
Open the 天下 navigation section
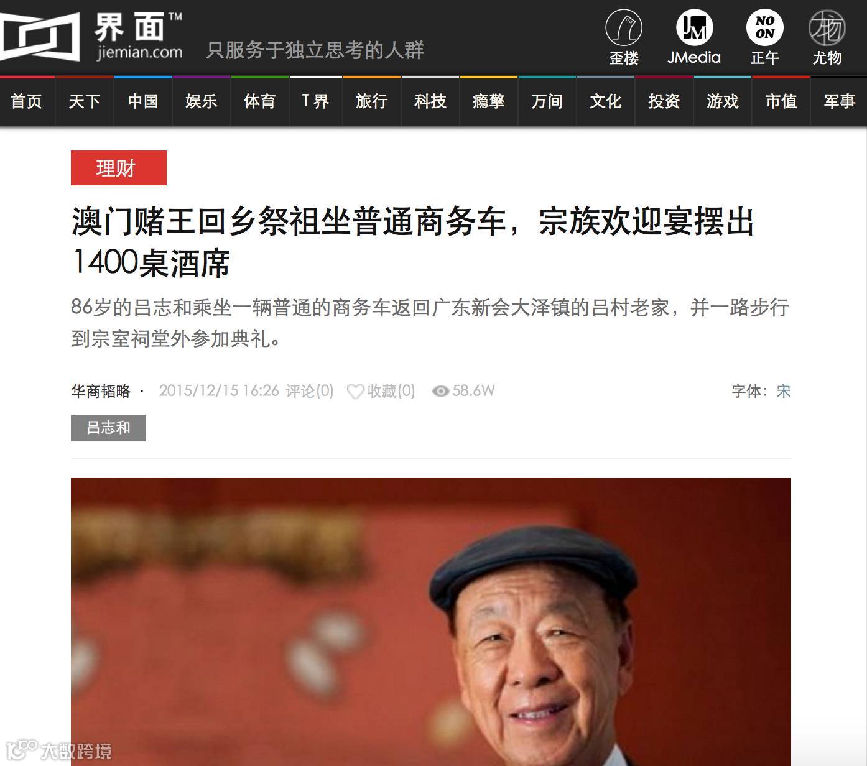(85, 101)
